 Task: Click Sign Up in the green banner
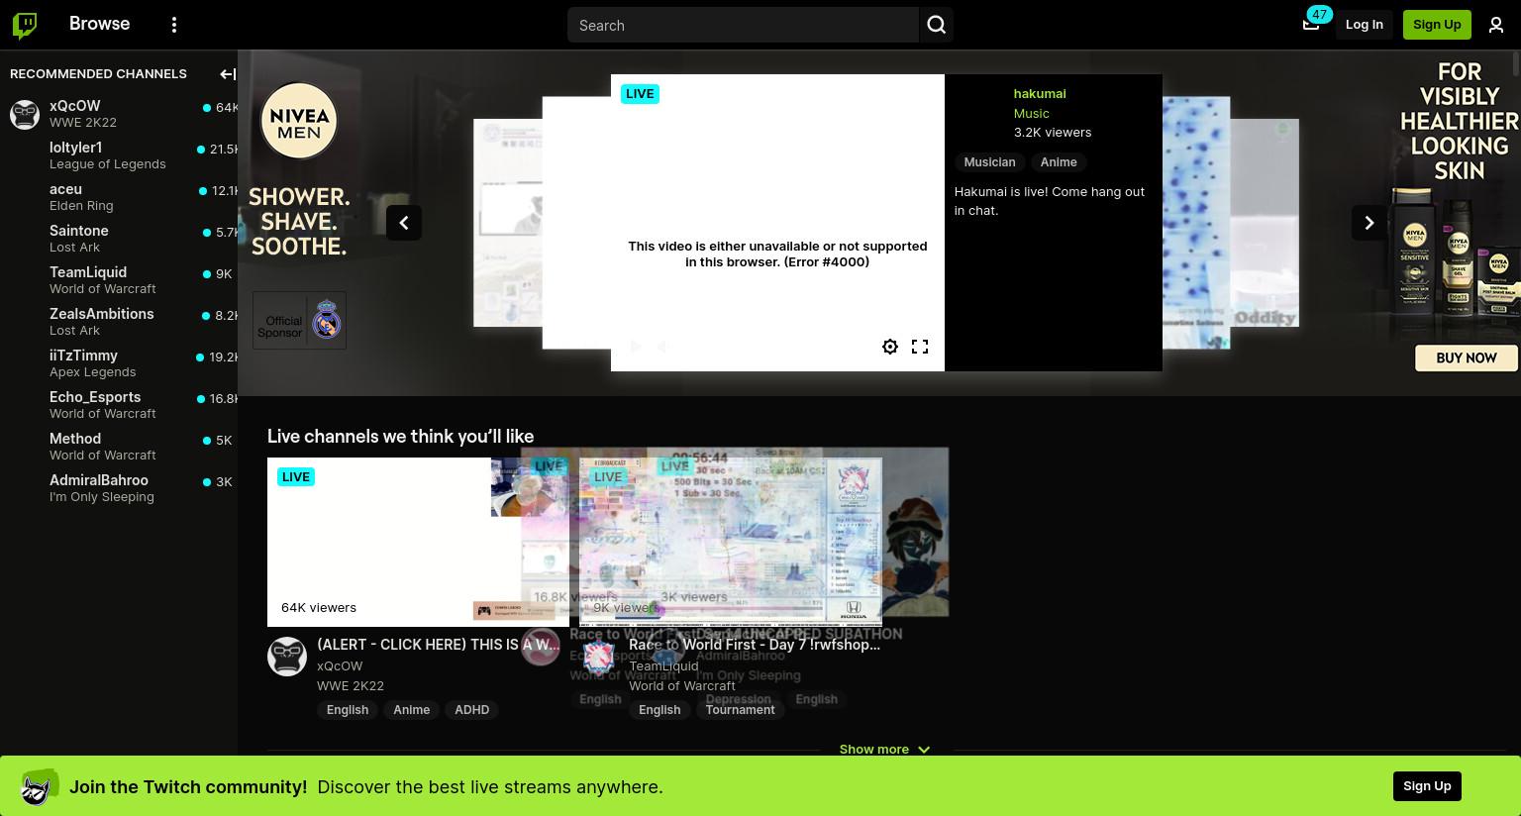click(x=1427, y=786)
